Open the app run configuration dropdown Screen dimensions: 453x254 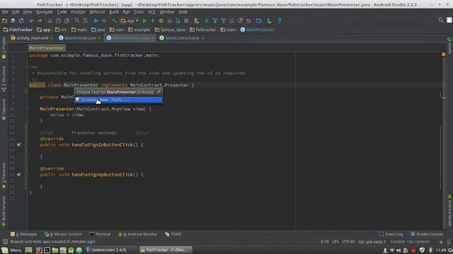[x=130, y=20]
